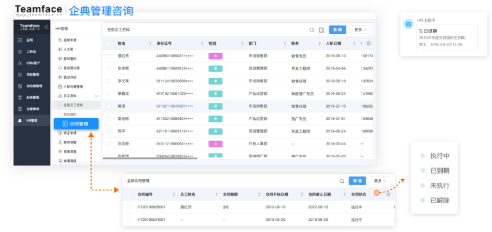Toggle select-all checkbox in employee table header
492x232 pixels.
coord(109,43)
